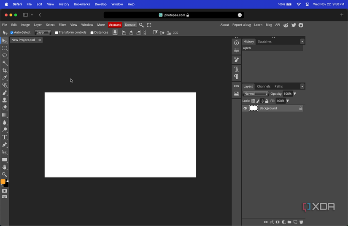
Task: Select the Brush tool
Action: tap(5, 93)
